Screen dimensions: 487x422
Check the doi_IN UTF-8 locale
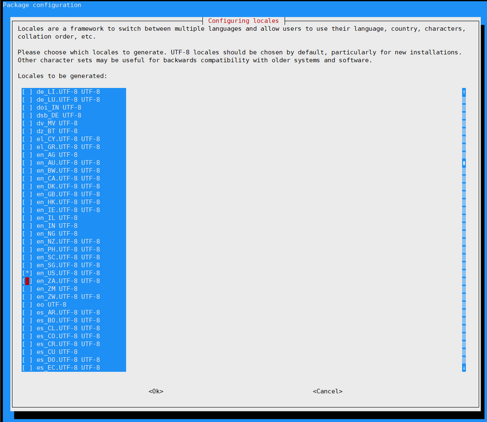[27, 108]
